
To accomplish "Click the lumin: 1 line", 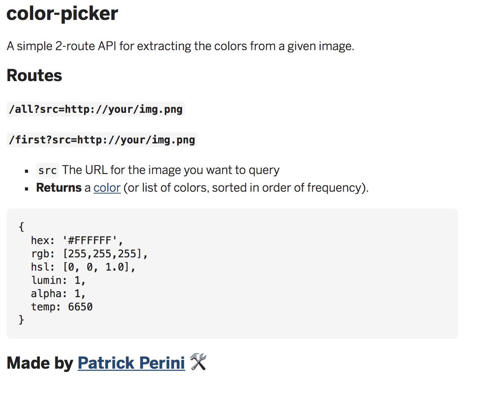I will (x=58, y=280).
